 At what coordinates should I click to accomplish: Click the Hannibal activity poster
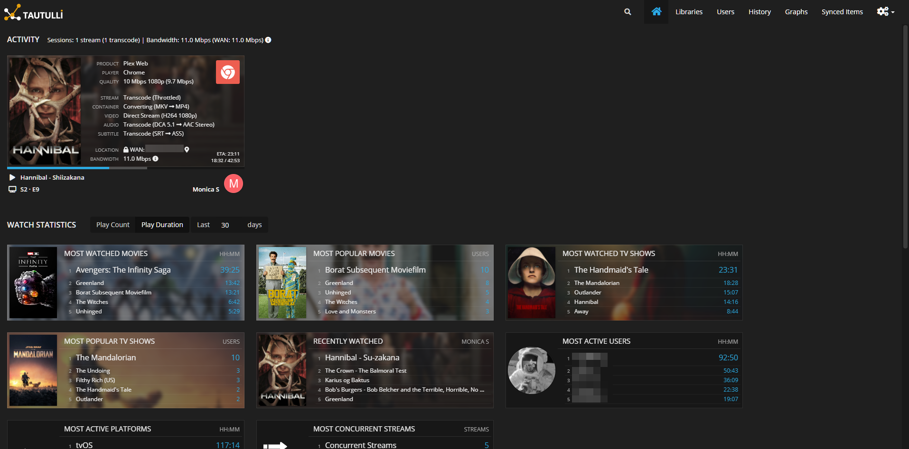click(46, 111)
